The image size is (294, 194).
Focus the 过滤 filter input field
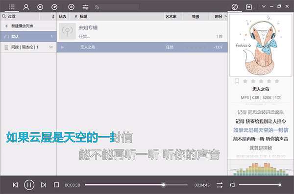(x=23, y=17)
